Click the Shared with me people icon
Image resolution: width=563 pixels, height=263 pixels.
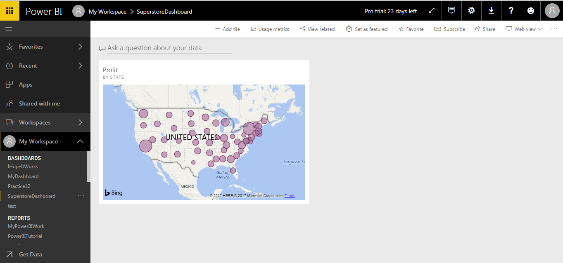[9, 104]
